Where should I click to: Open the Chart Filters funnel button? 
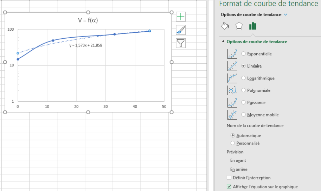click(x=181, y=43)
